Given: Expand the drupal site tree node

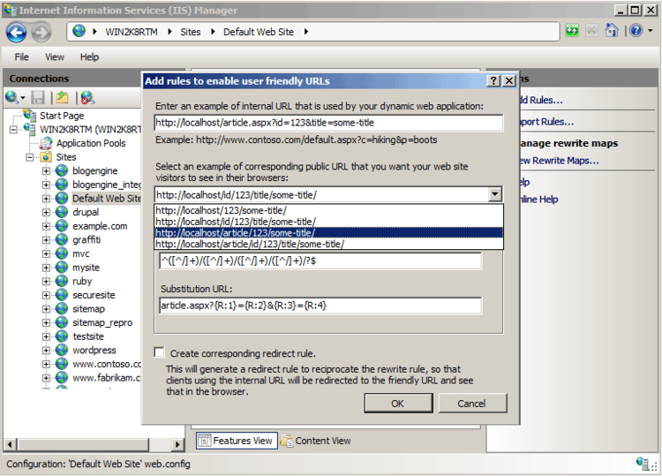Looking at the screenshot, I should [x=46, y=213].
